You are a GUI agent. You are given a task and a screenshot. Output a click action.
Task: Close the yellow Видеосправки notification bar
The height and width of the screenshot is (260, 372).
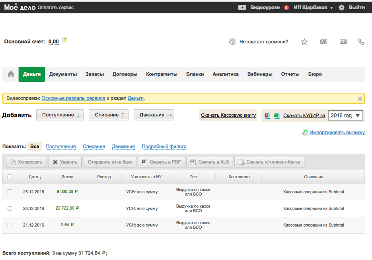point(360,98)
